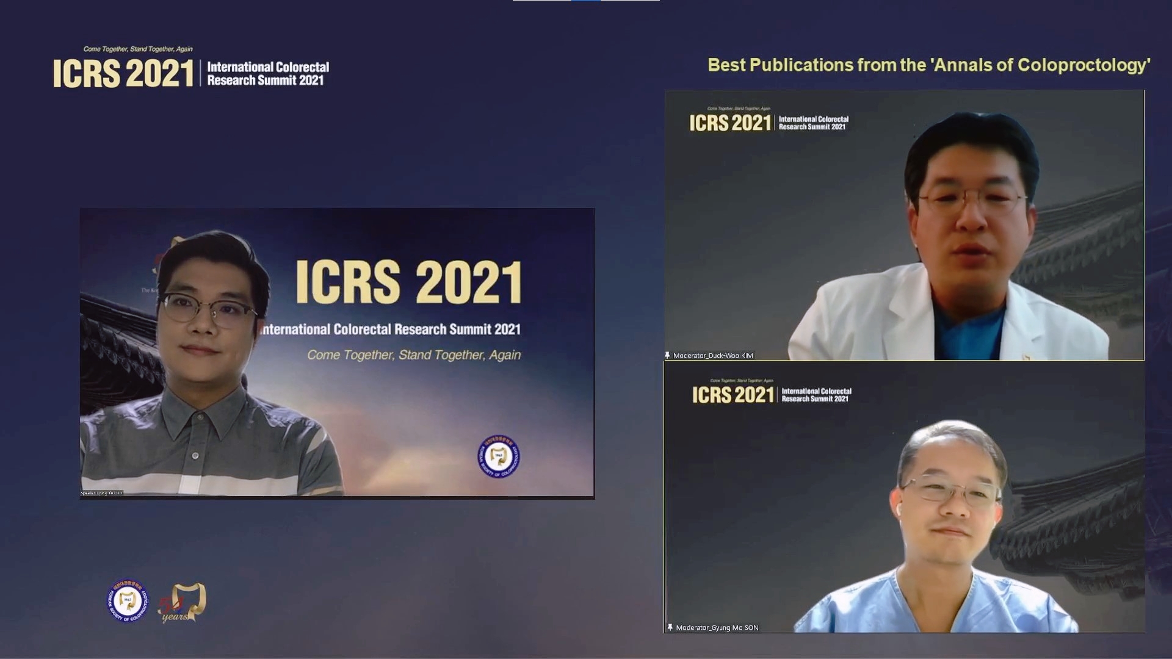
Task: Select Moderator Gyung Mo SON's video tile
Action: click(x=904, y=497)
